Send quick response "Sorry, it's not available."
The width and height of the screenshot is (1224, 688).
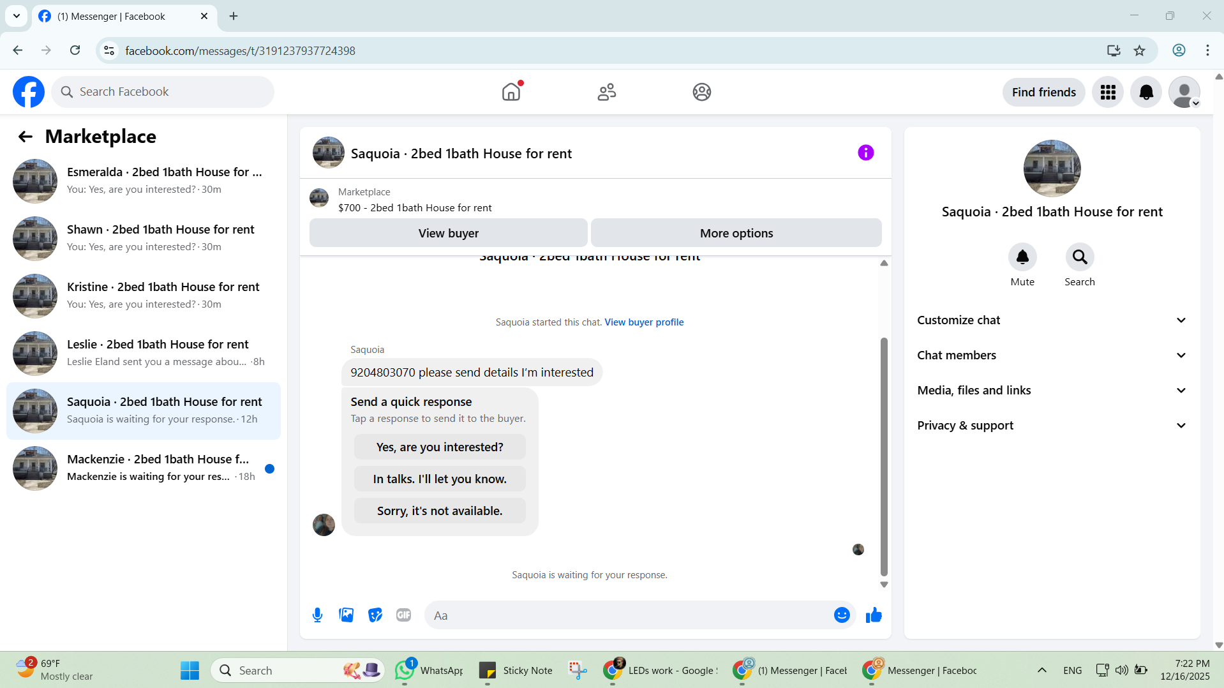(440, 511)
